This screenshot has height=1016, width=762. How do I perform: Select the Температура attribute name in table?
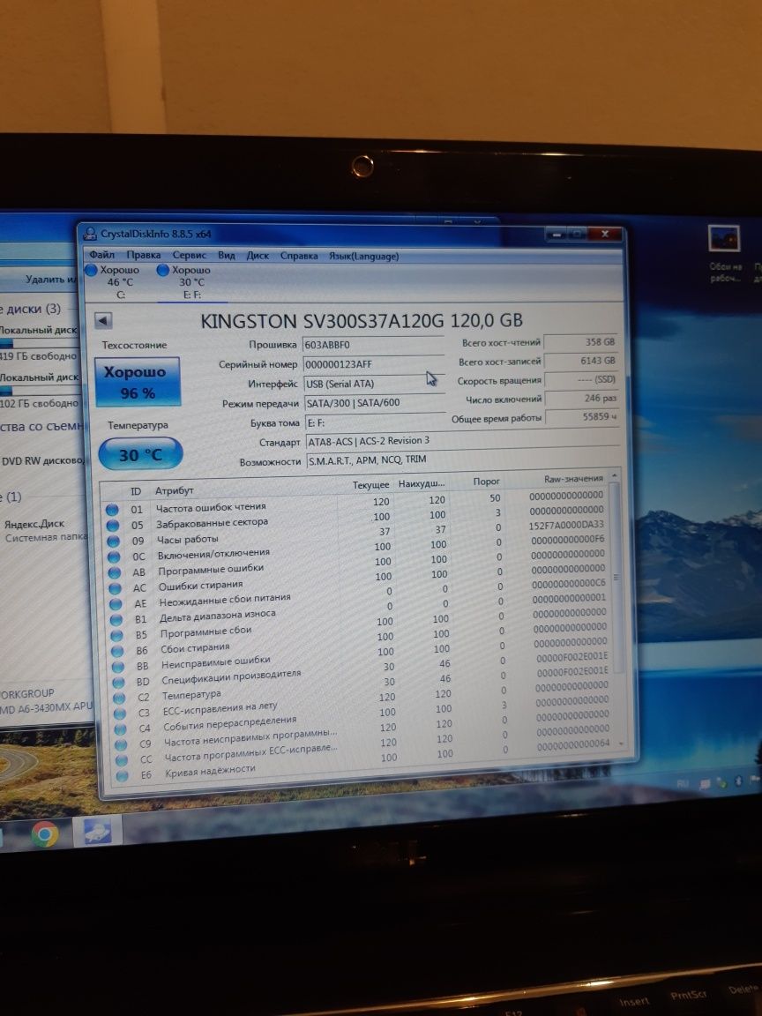pos(191,695)
